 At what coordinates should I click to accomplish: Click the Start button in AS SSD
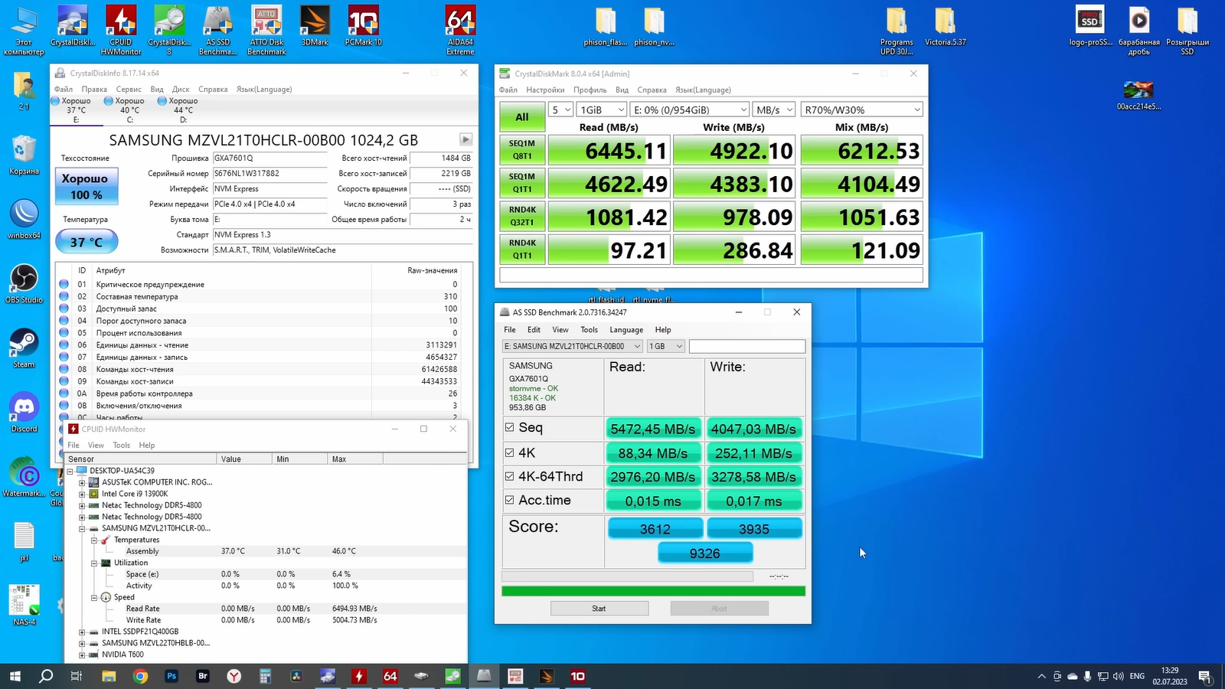coord(599,609)
